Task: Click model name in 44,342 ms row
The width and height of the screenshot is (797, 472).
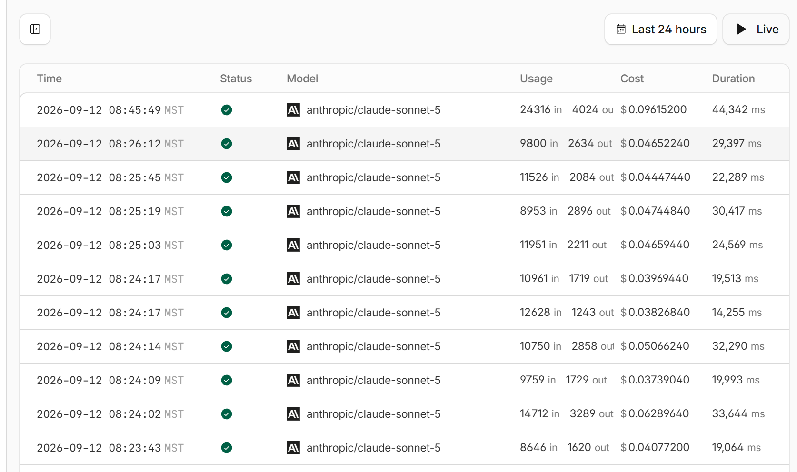Action: 374,110
